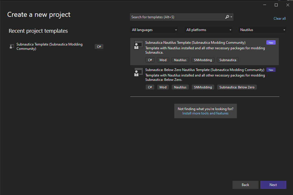Image resolution: width=293 pixels, height=195 pixels.
Task: Open Install more tools and features link
Action: (205, 113)
